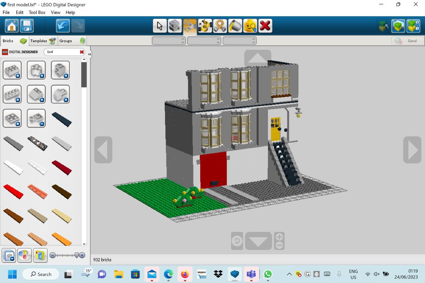425x283 pixels.
Task: Open WhatsApp from the taskbar
Action: [x=268, y=274]
